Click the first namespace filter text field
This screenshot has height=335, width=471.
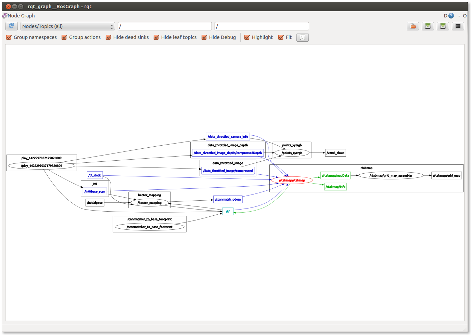[165, 26]
